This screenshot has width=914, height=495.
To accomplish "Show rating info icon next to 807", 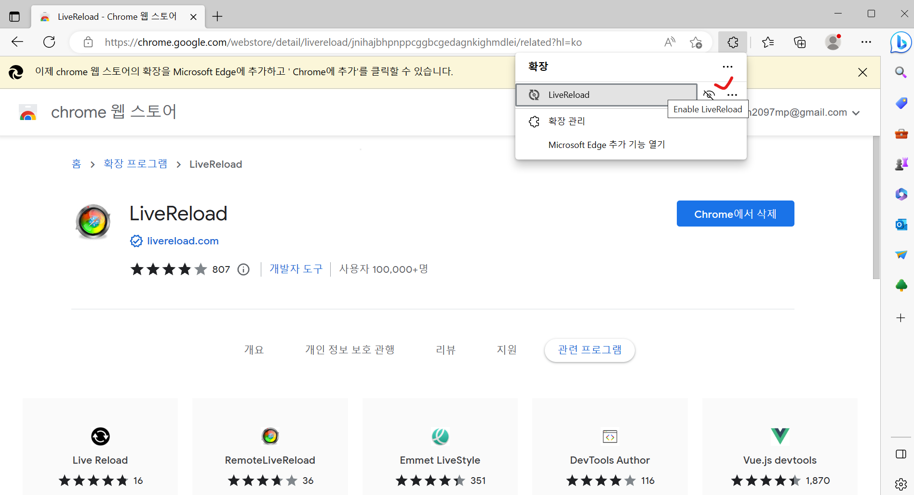I will click(243, 269).
